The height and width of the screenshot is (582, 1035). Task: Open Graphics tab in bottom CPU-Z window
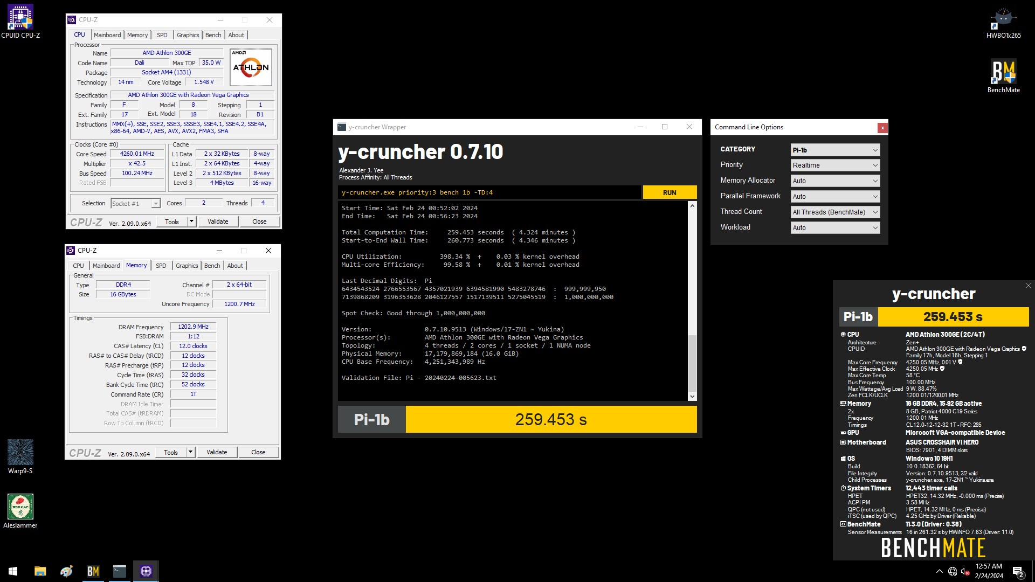point(187,266)
